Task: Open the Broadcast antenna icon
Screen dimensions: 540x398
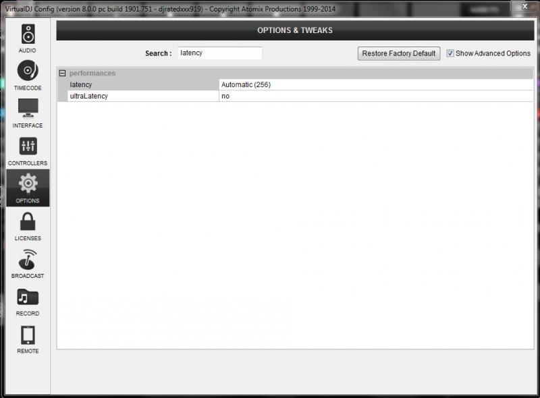Action: click(28, 259)
